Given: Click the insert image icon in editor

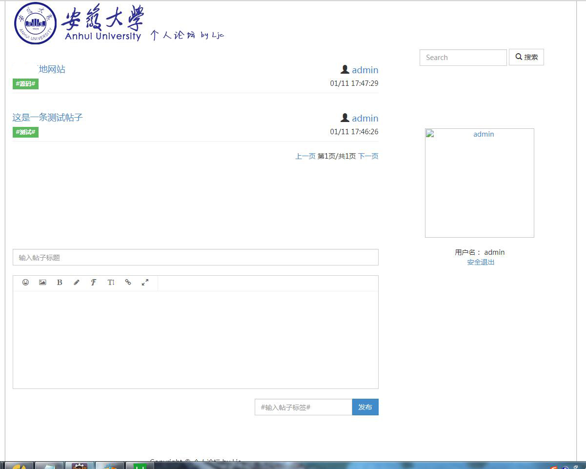Looking at the screenshot, I should (x=42, y=283).
